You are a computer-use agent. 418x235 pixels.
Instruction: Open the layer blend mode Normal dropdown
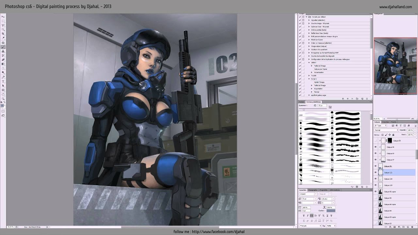point(386,130)
